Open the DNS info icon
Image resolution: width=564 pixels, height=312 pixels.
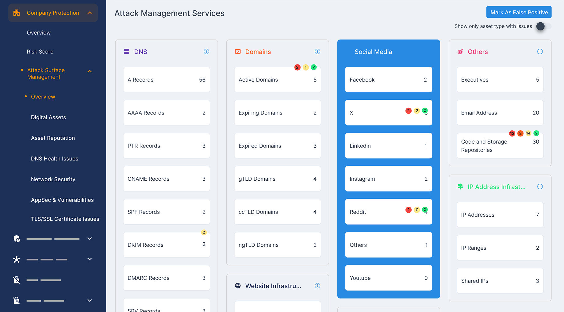click(206, 52)
